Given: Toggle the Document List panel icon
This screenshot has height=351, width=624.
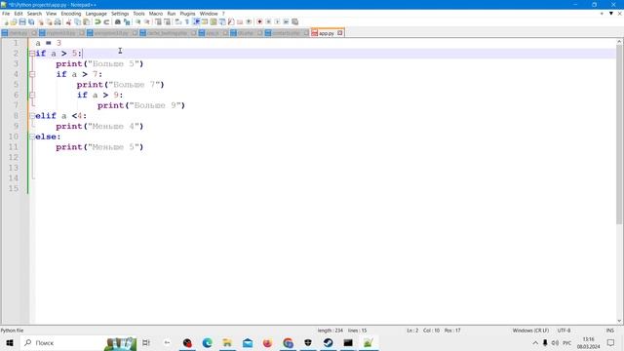Looking at the screenshot, I should pyautogui.click(x=222, y=21).
